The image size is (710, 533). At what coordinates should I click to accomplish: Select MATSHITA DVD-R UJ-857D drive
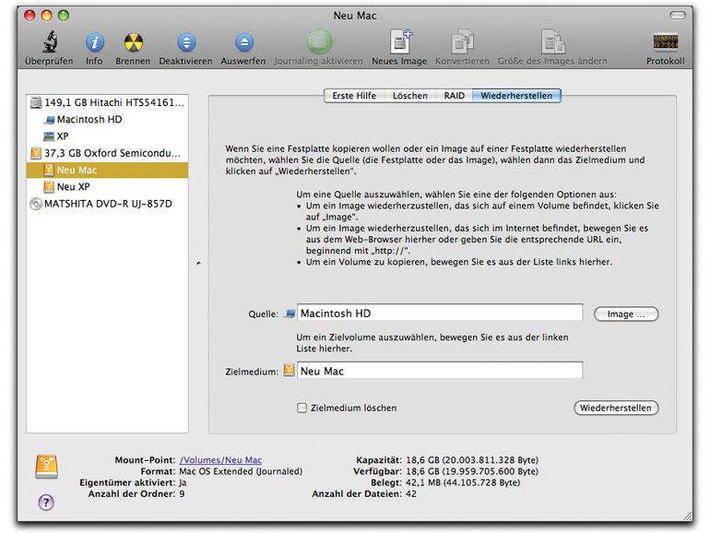108,203
